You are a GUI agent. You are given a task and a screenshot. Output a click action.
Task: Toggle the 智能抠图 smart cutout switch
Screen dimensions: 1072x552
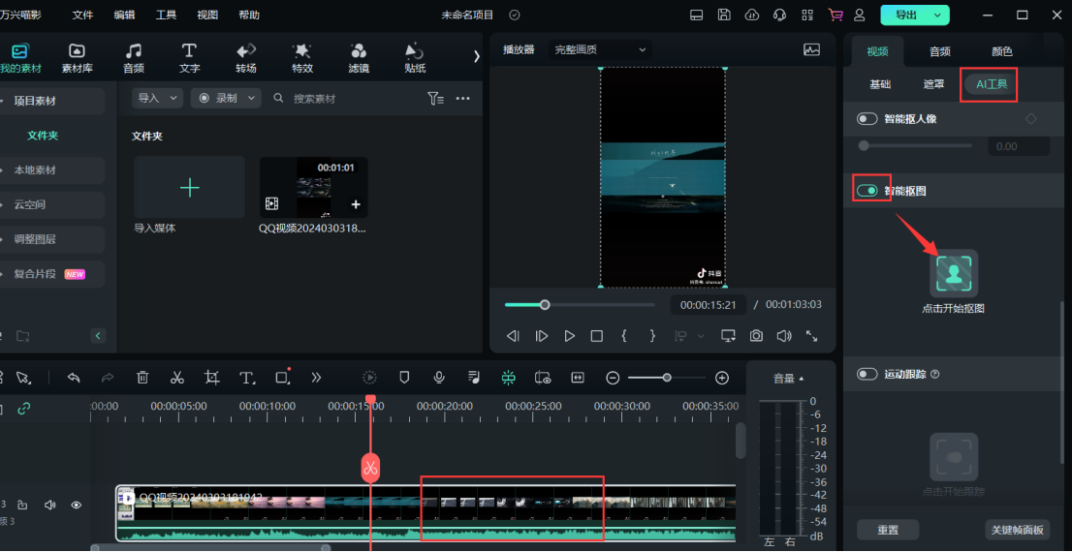tap(868, 191)
